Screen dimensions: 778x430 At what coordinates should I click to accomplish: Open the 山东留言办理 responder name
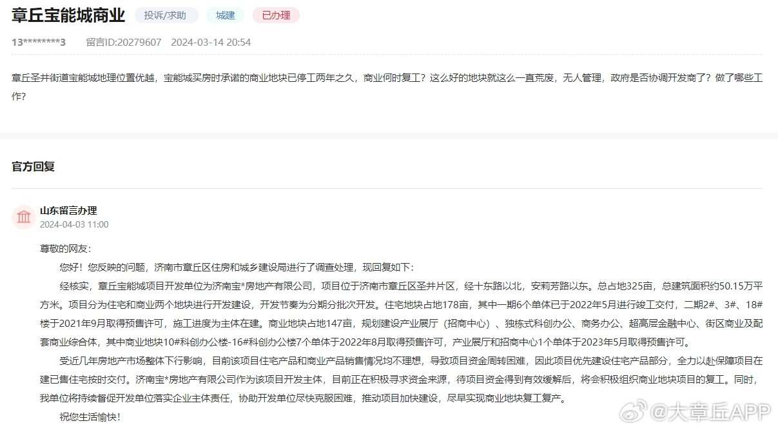tap(68, 211)
